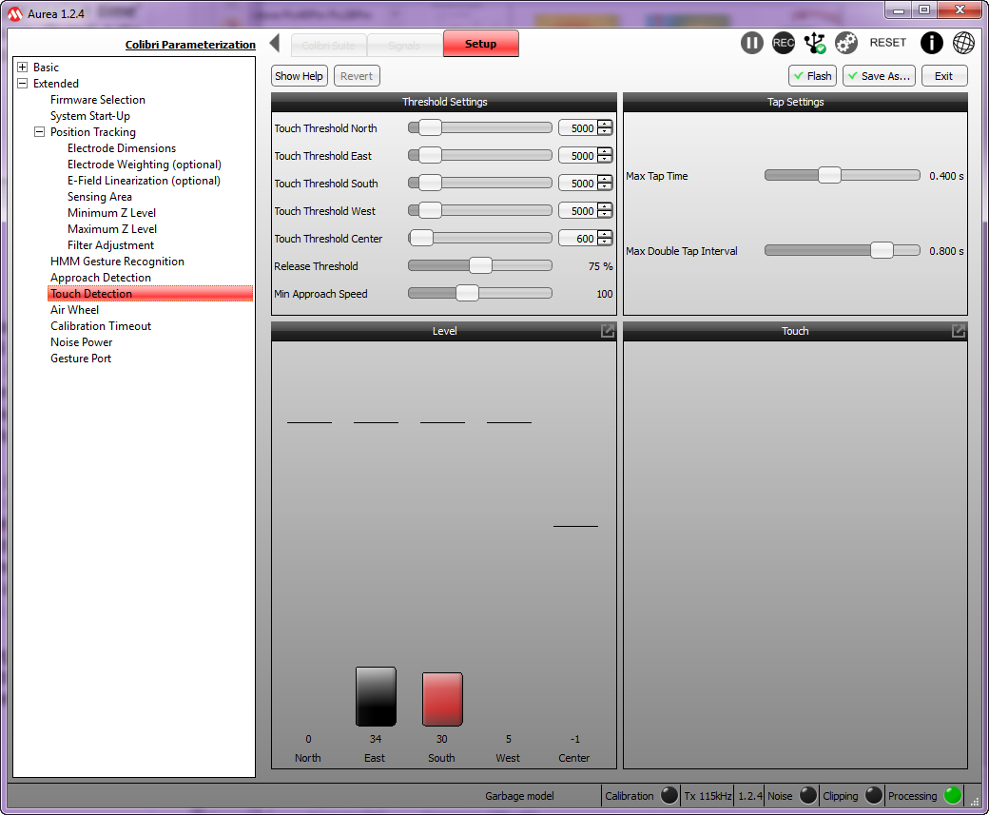Click the USB connection status icon

[x=815, y=43]
